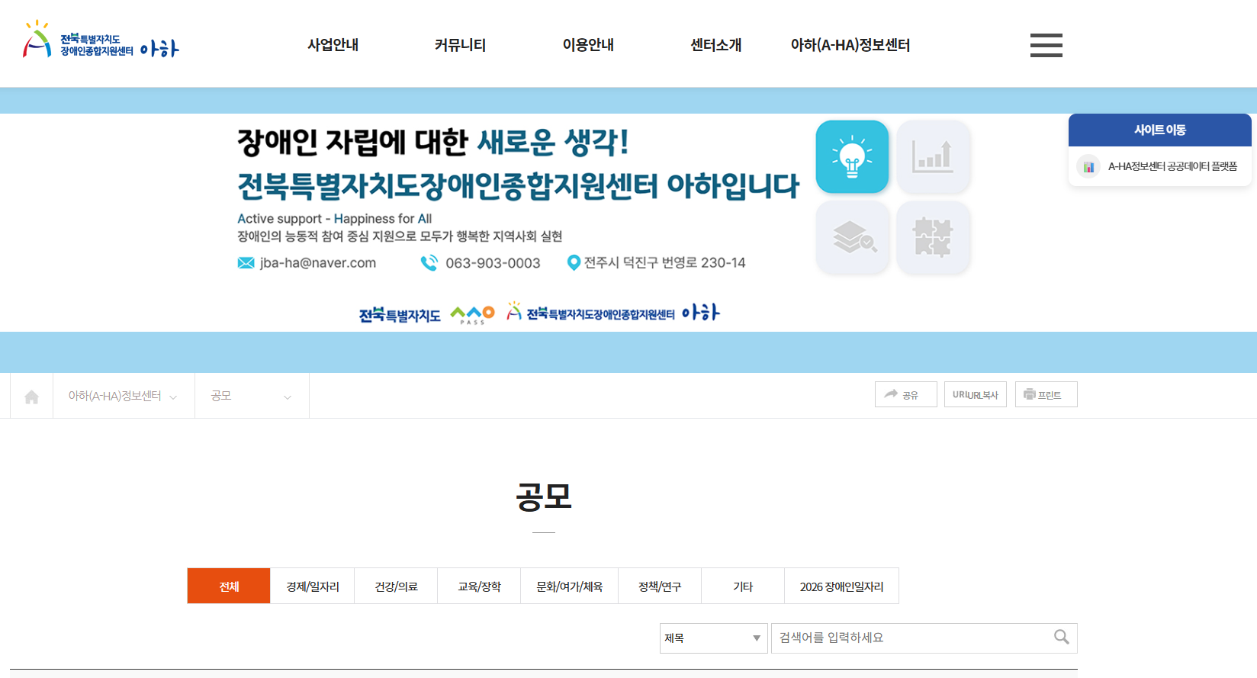Select the 정책/연구 category tab

pos(660,586)
